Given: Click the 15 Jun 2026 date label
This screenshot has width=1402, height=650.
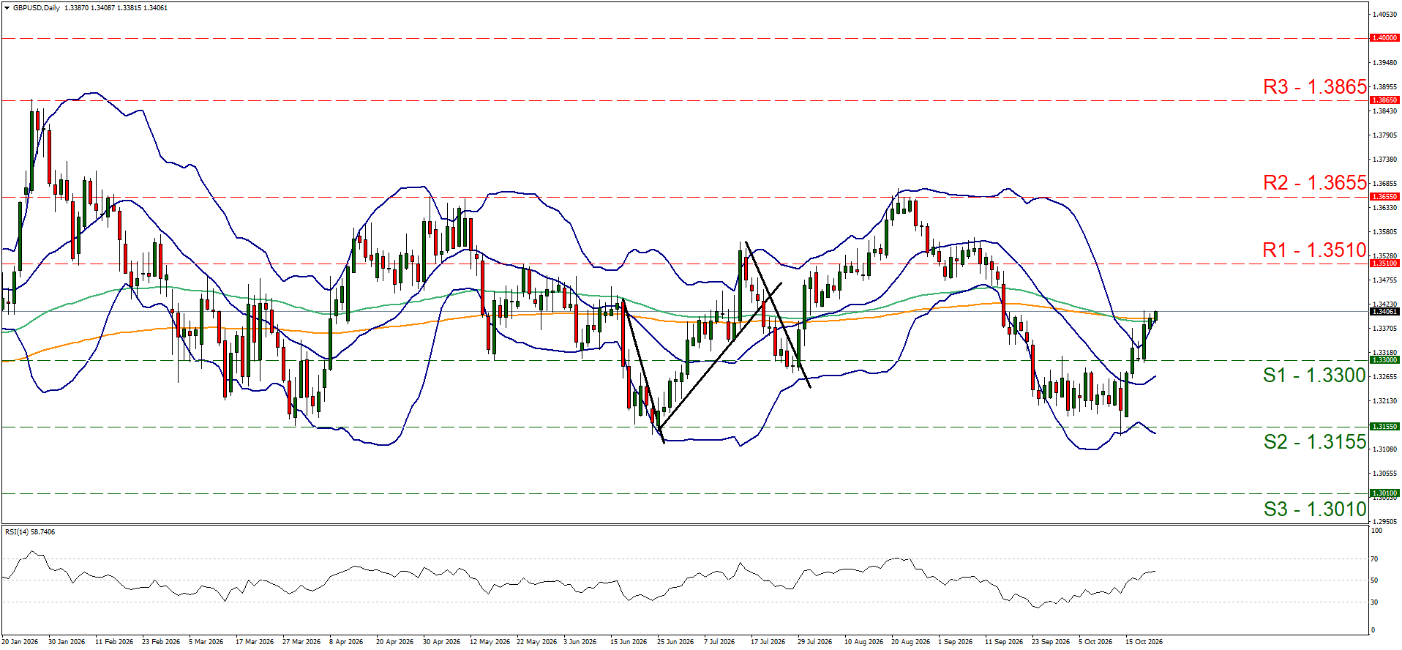Looking at the screenshot, I should 629,642.
